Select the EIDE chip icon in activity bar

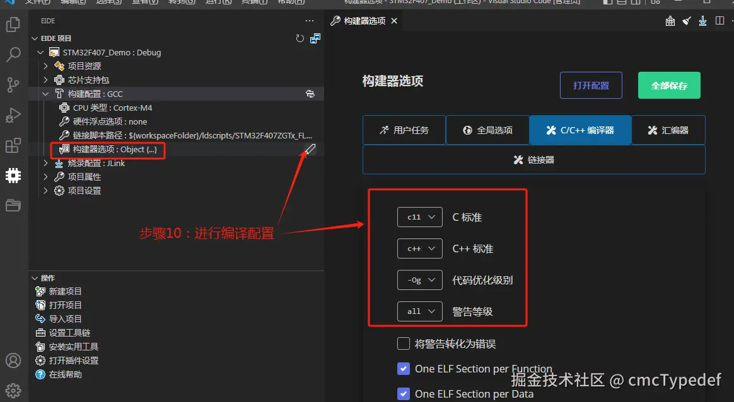pos(13,176)
